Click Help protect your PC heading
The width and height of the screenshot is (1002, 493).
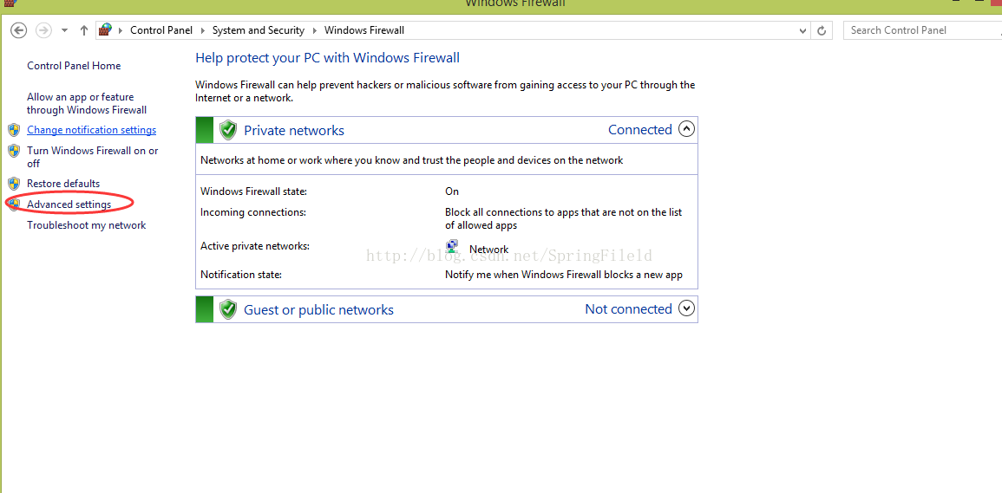pos(327,57)
